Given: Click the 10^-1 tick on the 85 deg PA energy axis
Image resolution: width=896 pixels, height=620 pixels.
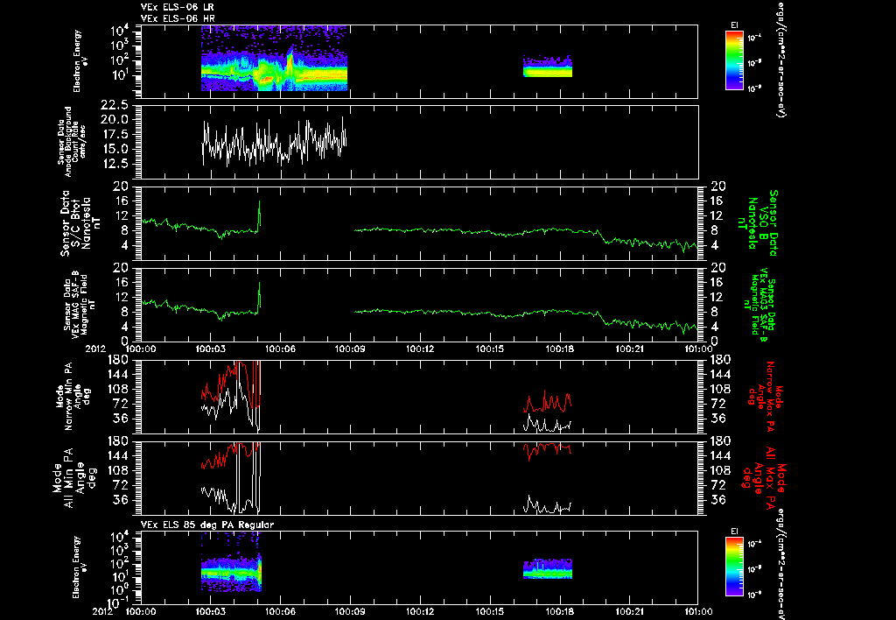Looking at the screenshot, I should 118,602.
